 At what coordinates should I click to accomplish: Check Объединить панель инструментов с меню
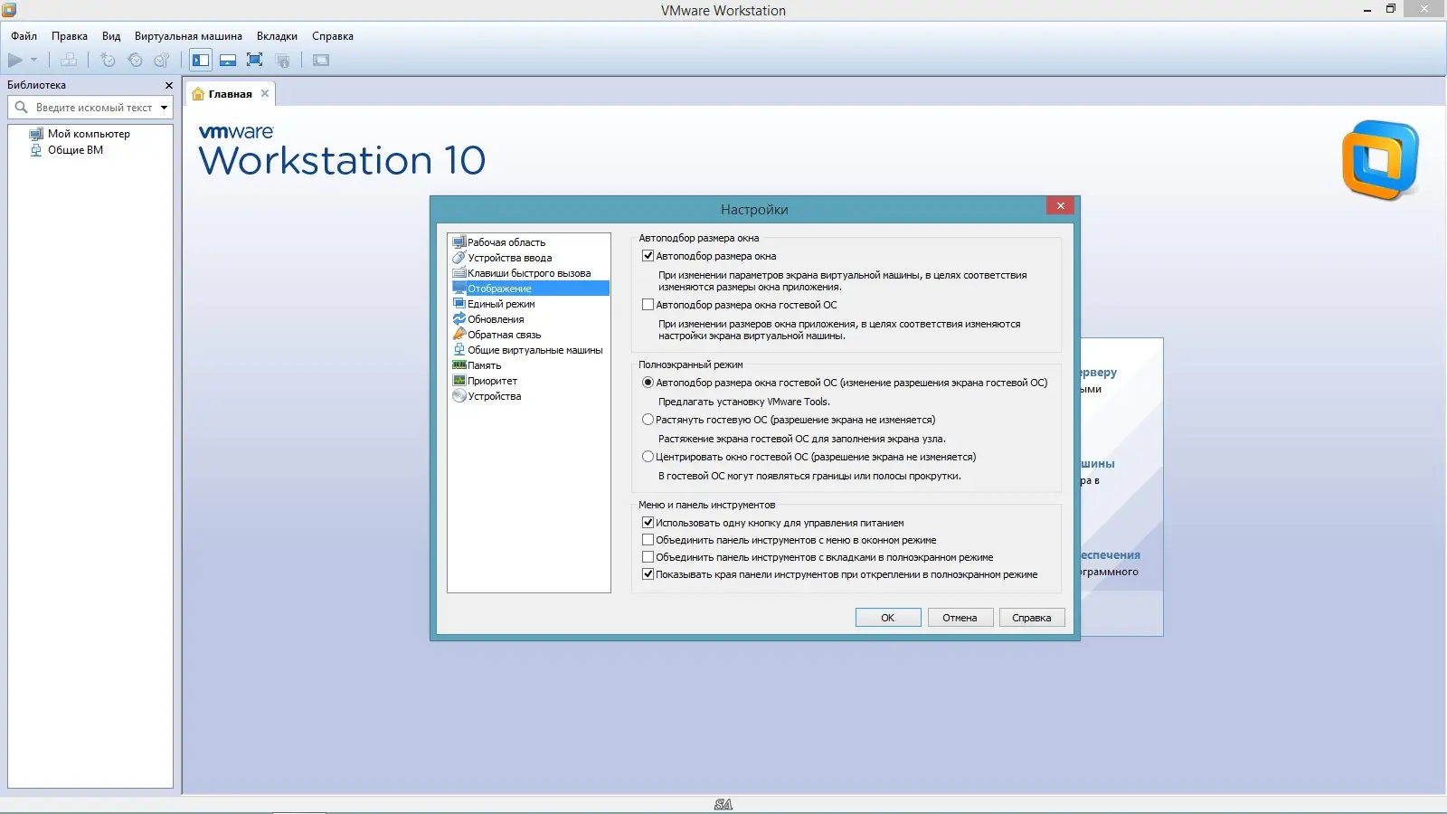[x=648, y=539]
